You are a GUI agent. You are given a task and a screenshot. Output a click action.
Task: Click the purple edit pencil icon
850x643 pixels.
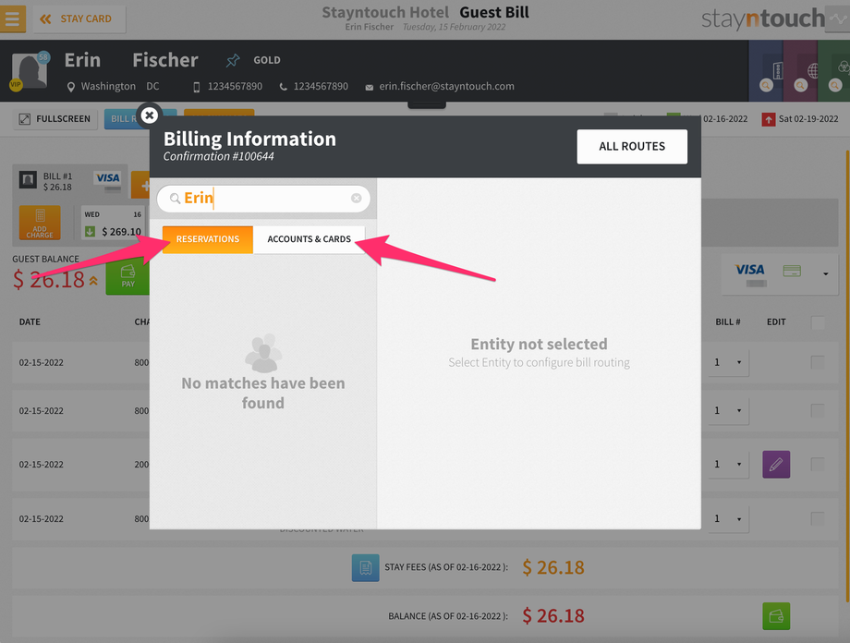point(776,464)
